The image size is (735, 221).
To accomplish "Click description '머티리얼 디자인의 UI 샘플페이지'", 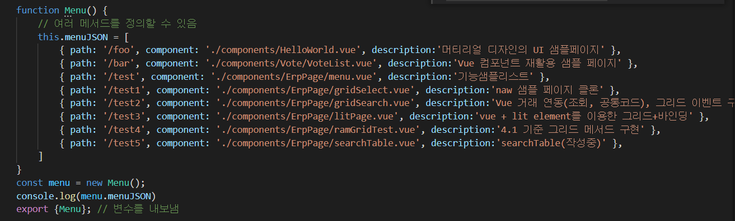I will [x=522, y=50].
